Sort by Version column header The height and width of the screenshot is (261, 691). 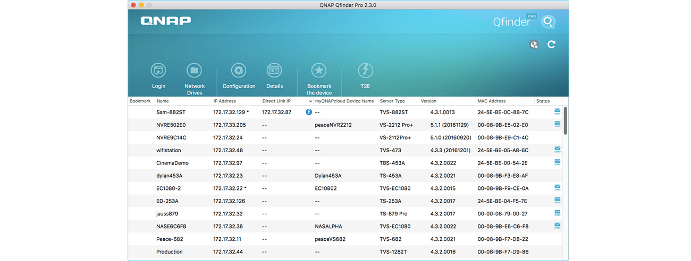click(446, 101)
